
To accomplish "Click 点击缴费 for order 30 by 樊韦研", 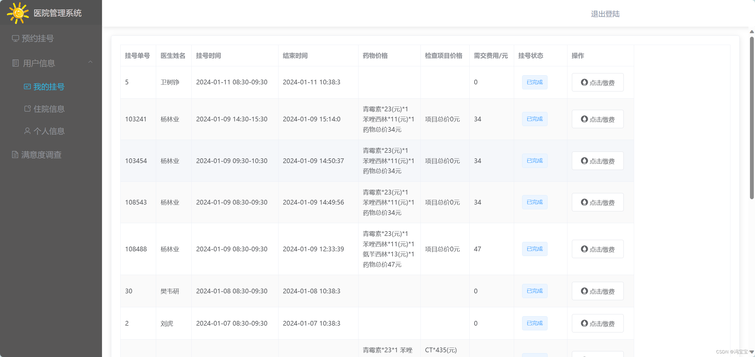I will [597, 291].
